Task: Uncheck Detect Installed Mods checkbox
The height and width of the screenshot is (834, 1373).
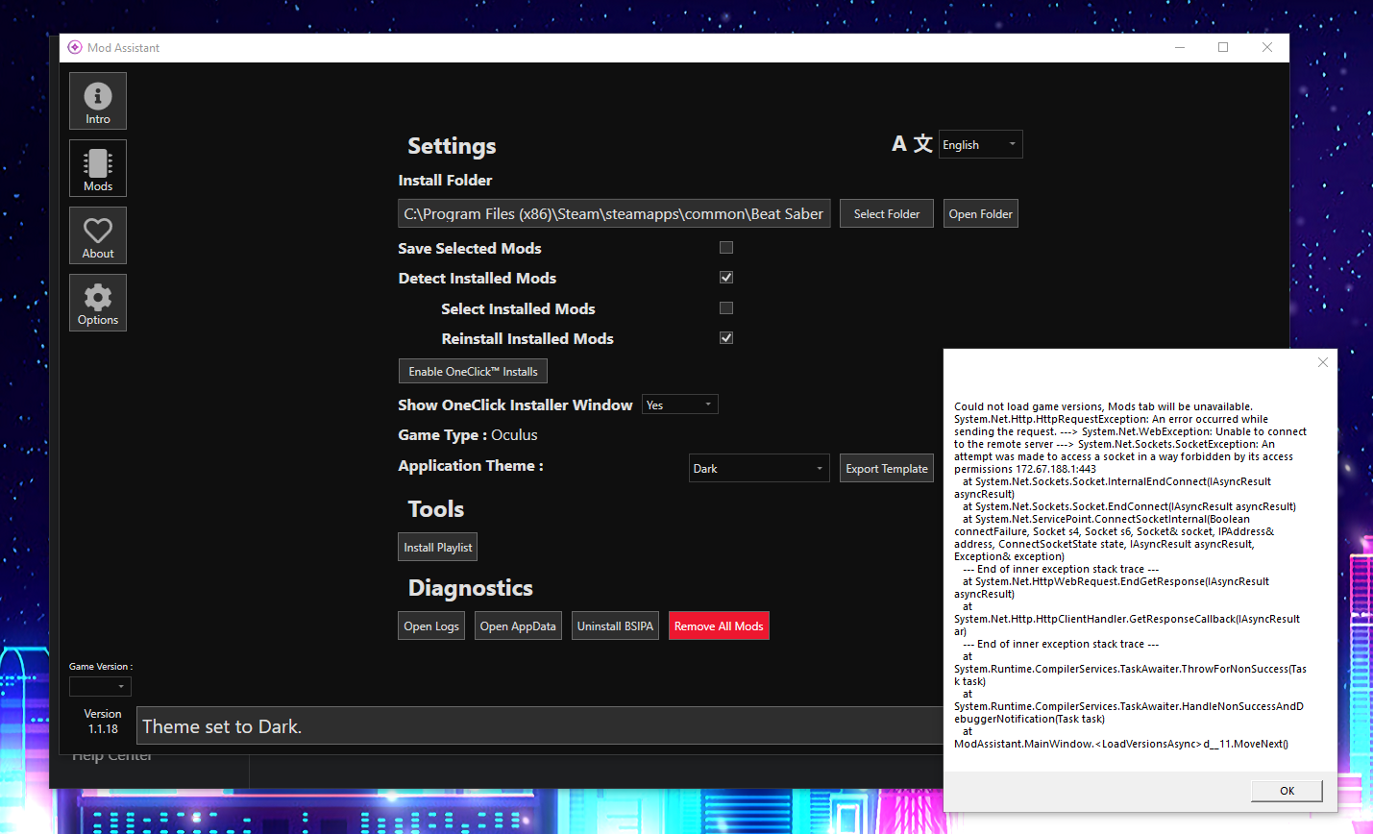Action: [726, 278]
